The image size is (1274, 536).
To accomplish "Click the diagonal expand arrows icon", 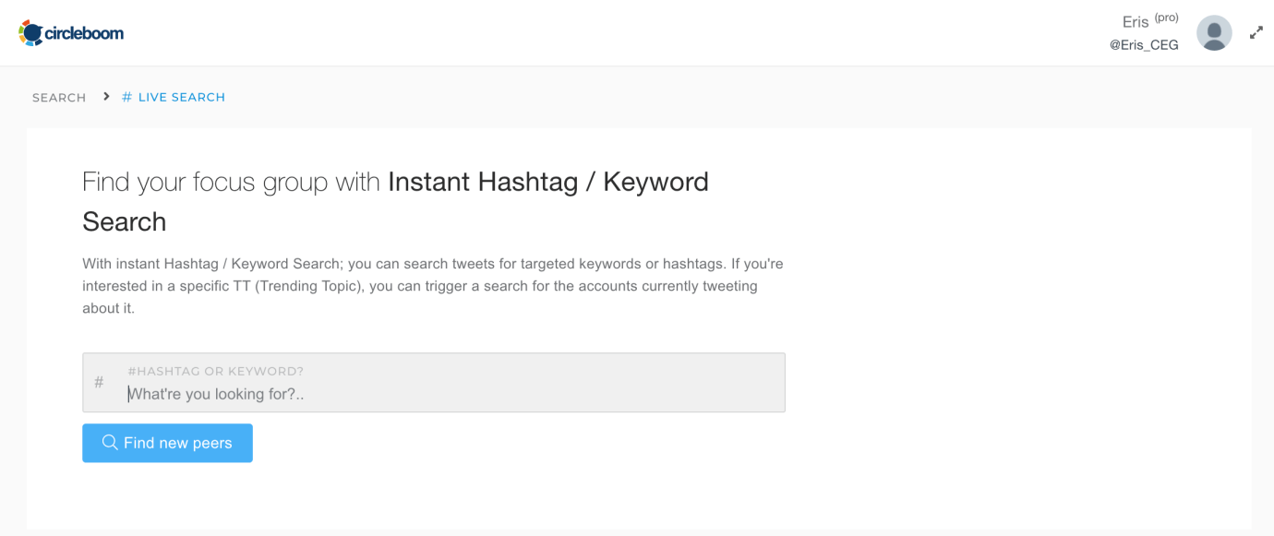I will click(x=1256, y=32).
